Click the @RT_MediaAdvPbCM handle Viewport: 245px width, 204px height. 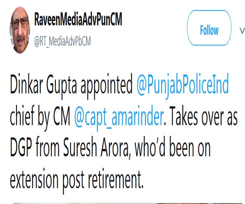coord(63,40)
